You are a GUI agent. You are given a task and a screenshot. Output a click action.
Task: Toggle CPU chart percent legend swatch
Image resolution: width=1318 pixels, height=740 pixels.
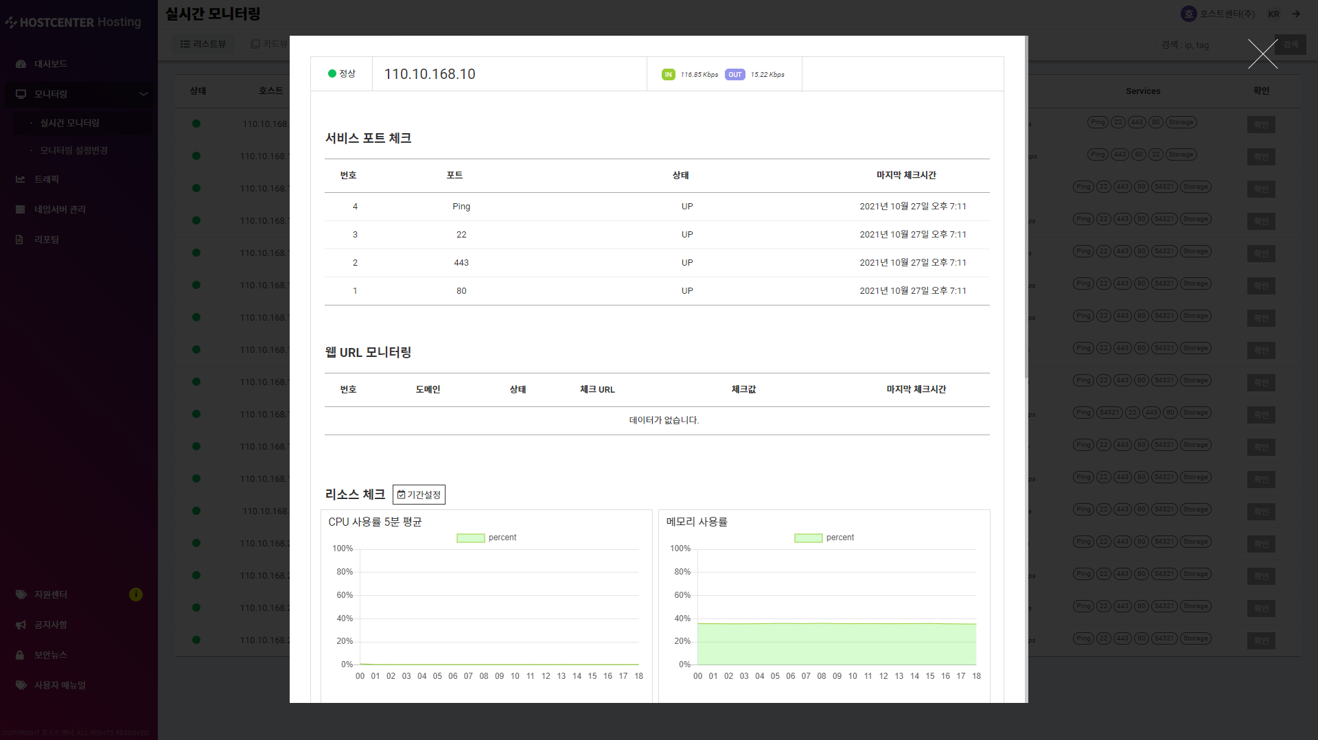470,538
